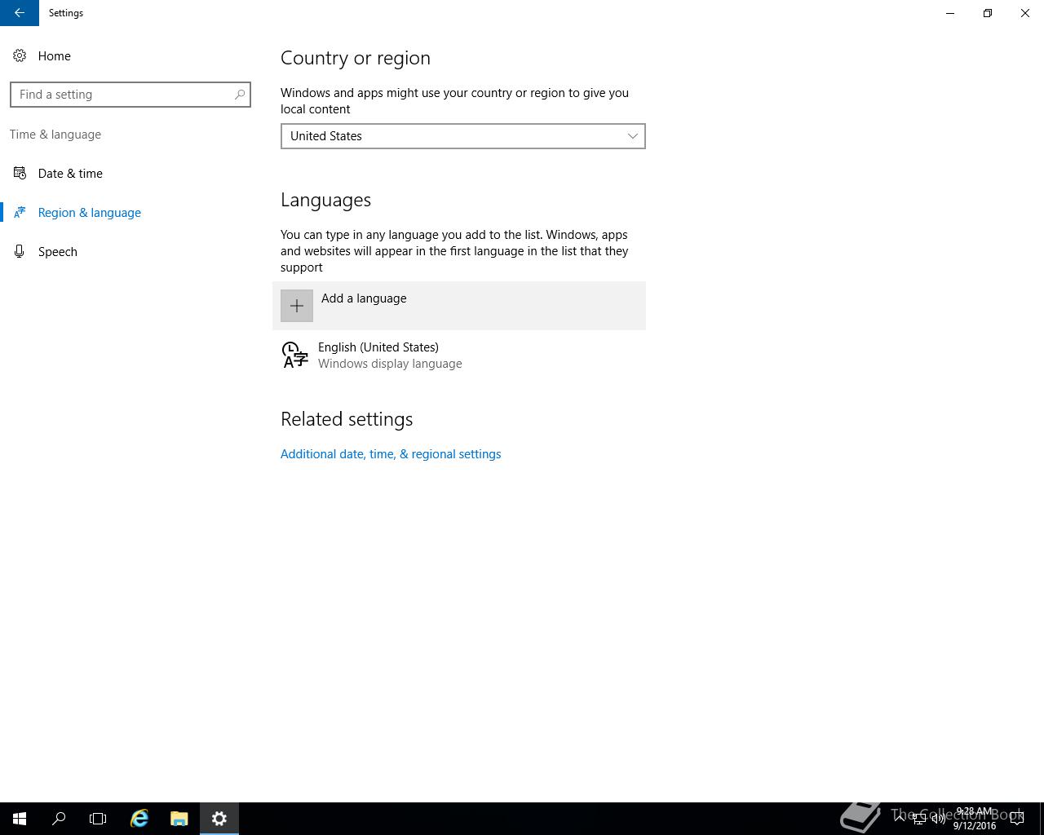Open the volume tray icon
The image size is (1044, 835).
[939, 819]
